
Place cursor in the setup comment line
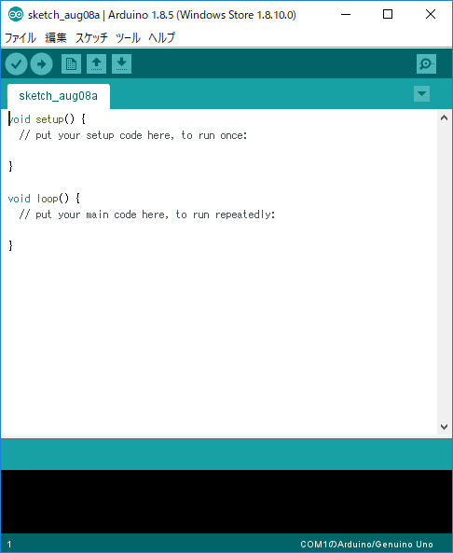pyautogui.click(x=133, y=135)
